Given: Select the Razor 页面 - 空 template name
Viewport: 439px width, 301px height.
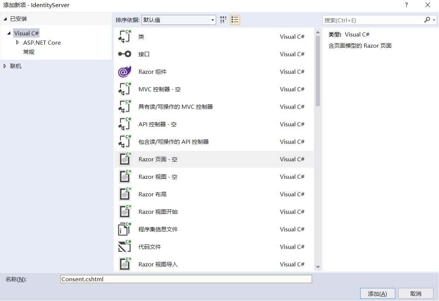Looking at the screenshot, I should (x=158, y=159).
